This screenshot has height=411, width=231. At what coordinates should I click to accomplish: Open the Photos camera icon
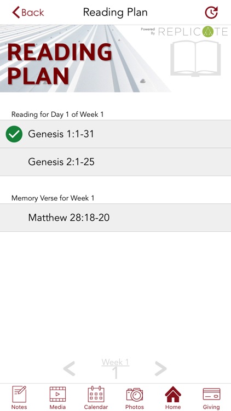pyautogui.click(x=135, y=395)
